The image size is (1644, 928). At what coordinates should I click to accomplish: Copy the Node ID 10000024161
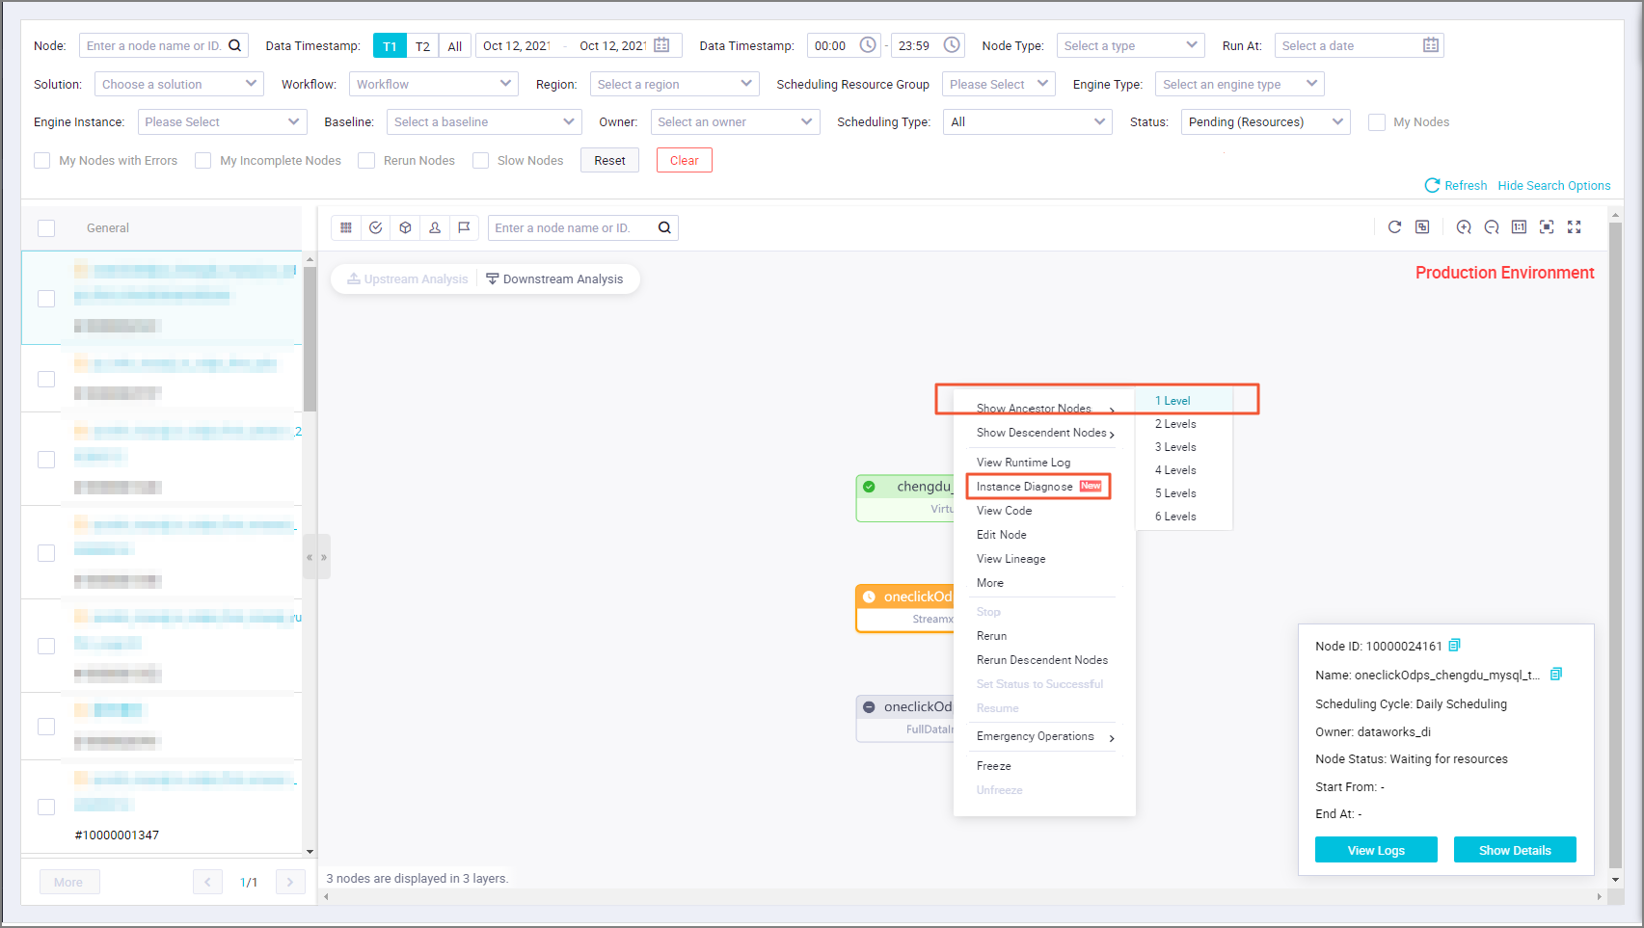1455,645
